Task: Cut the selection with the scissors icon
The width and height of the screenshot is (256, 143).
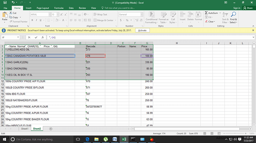Action: [11, 13]
